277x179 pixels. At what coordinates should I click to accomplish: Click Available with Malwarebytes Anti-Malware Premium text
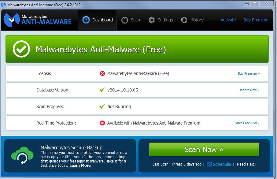pos(154,123)
